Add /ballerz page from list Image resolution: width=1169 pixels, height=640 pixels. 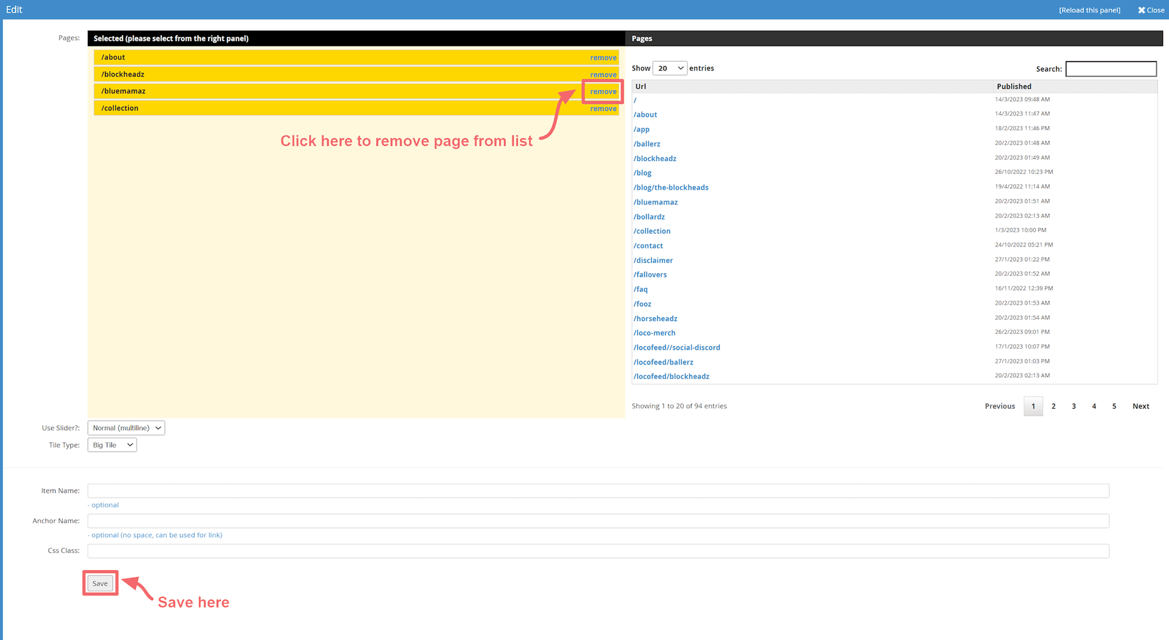(647, 144)
